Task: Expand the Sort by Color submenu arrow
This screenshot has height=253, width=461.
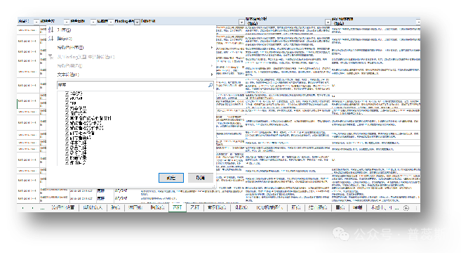Action: pyautogui.click(x=211, y=47)
